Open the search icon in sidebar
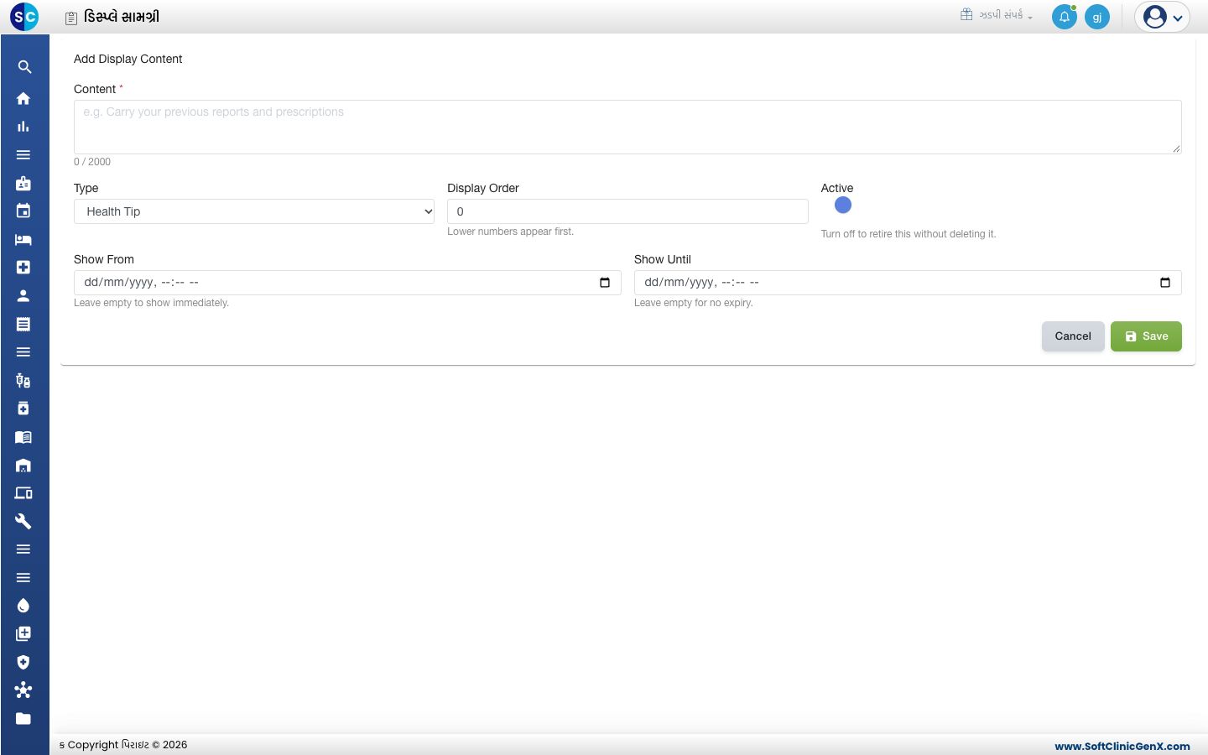 [24, 67]
